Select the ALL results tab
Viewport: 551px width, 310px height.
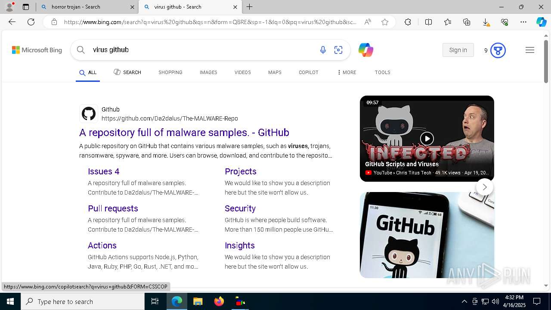[x=88, y=72]
